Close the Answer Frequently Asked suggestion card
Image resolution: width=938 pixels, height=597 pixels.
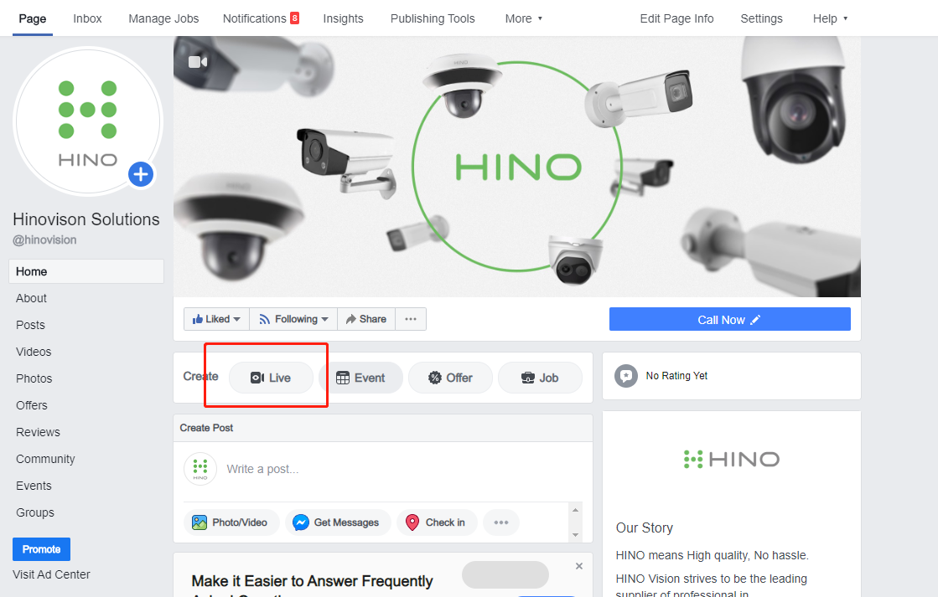(x=579, y=566)
